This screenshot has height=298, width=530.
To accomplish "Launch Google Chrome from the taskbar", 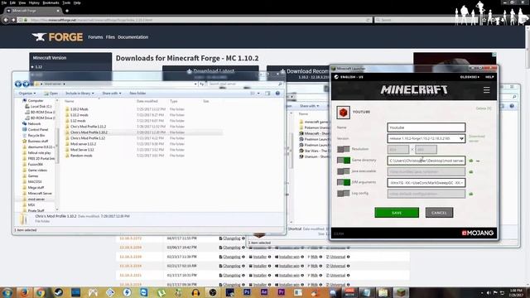I will (41, 292).
